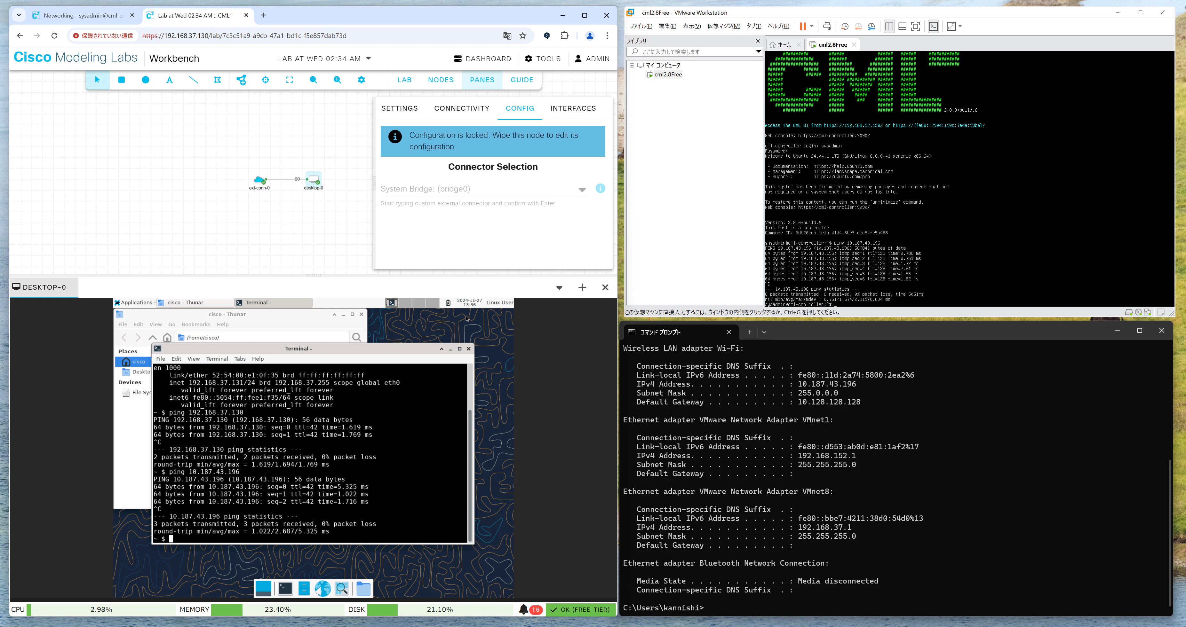This screenshot has width=1186, height=627.
Task: Expand VMware library search dropdown
Action: point(758,51)
